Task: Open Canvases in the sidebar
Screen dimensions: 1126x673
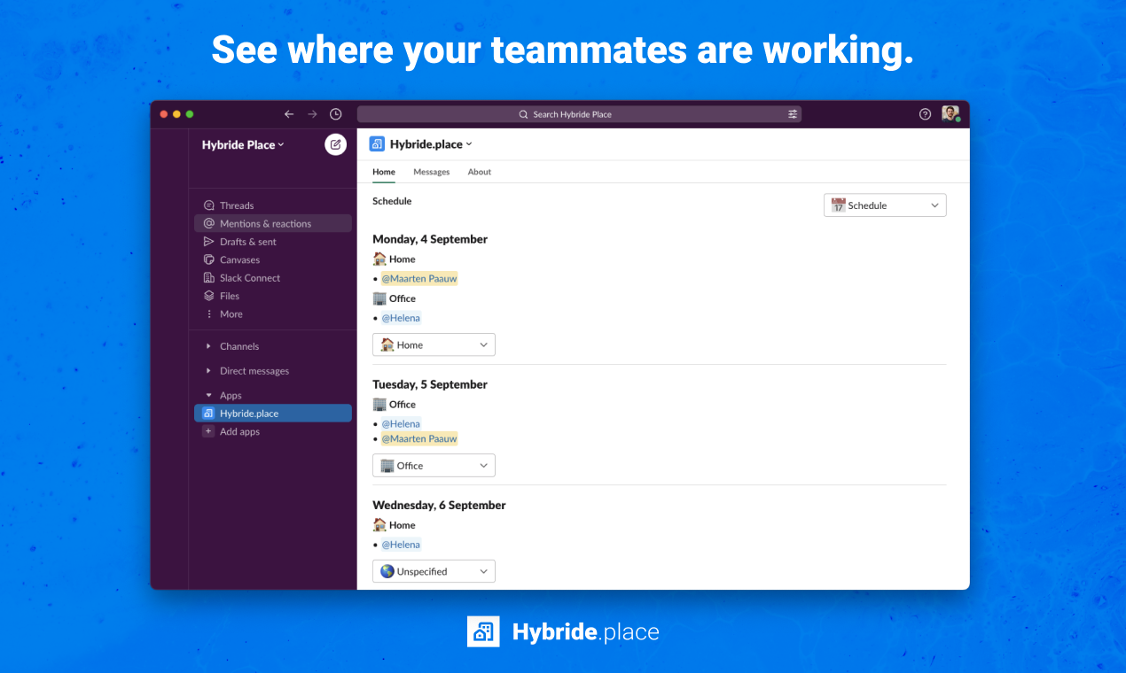Action: [273, 259]
